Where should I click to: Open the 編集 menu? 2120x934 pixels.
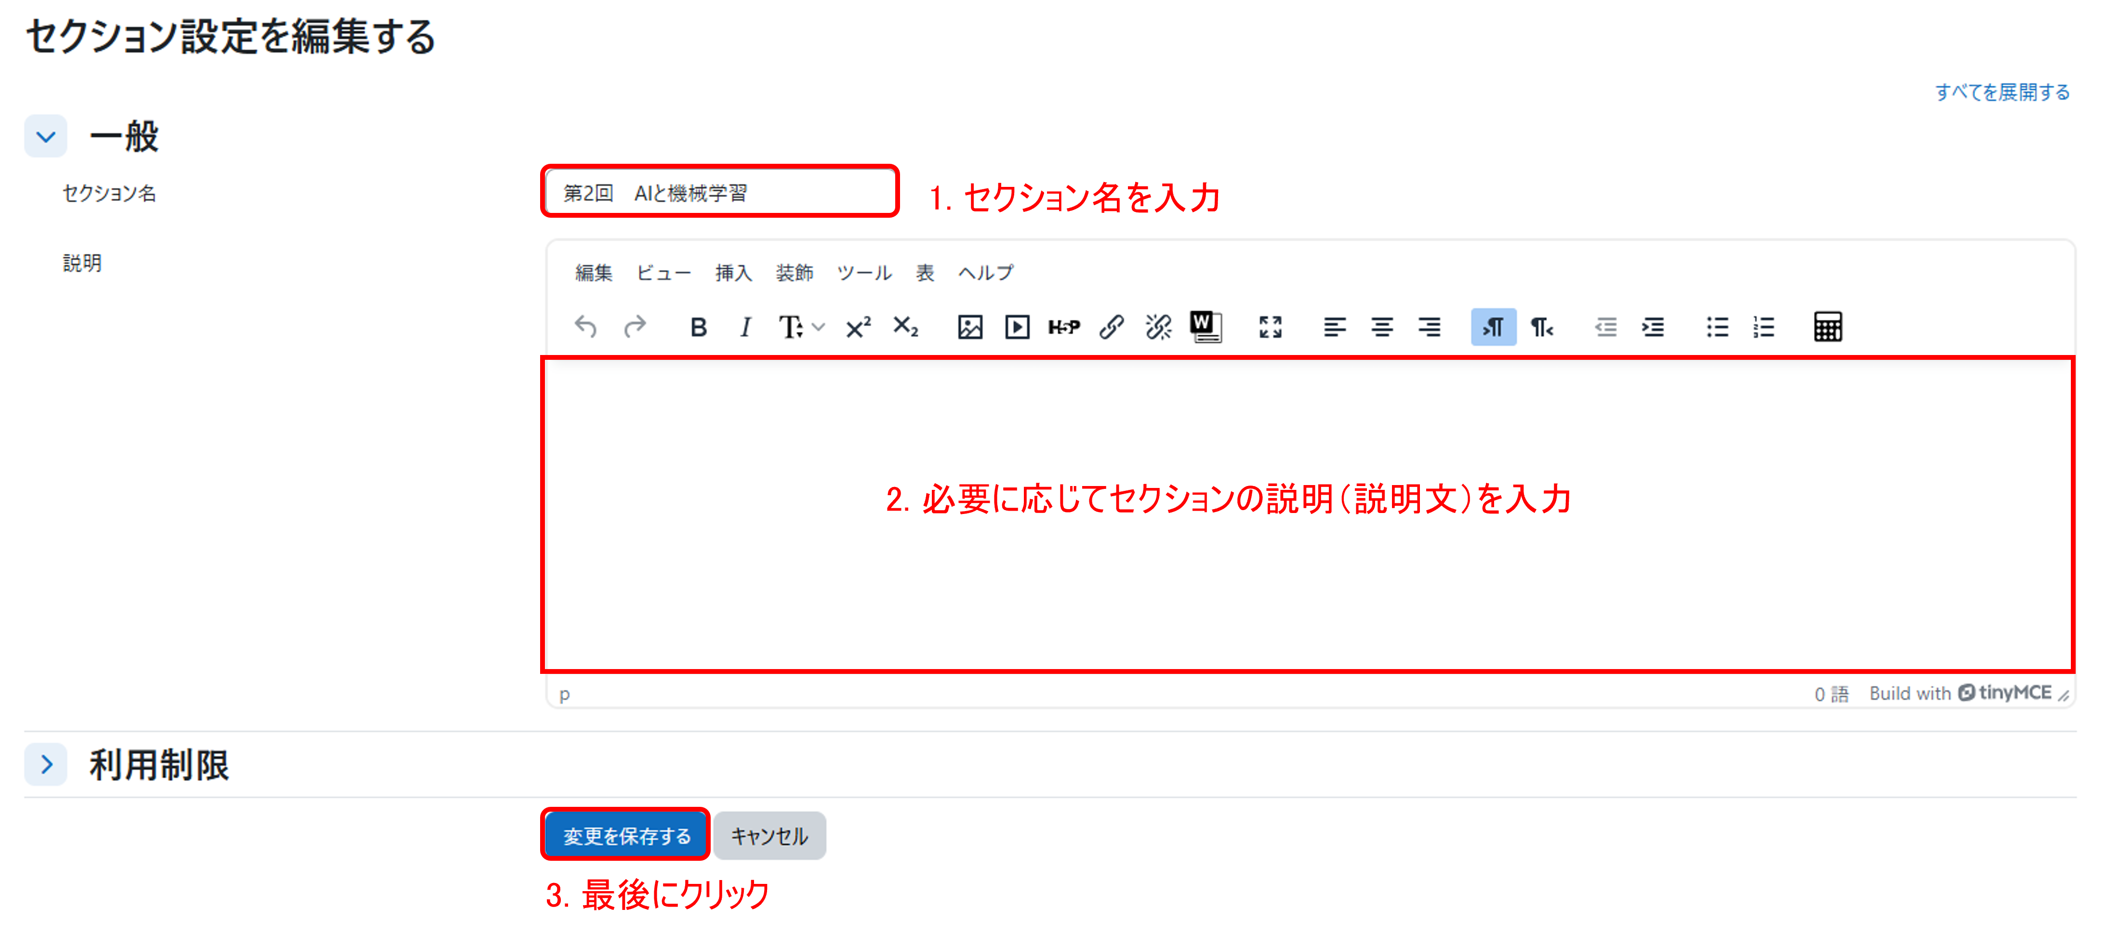click(594, 272)
